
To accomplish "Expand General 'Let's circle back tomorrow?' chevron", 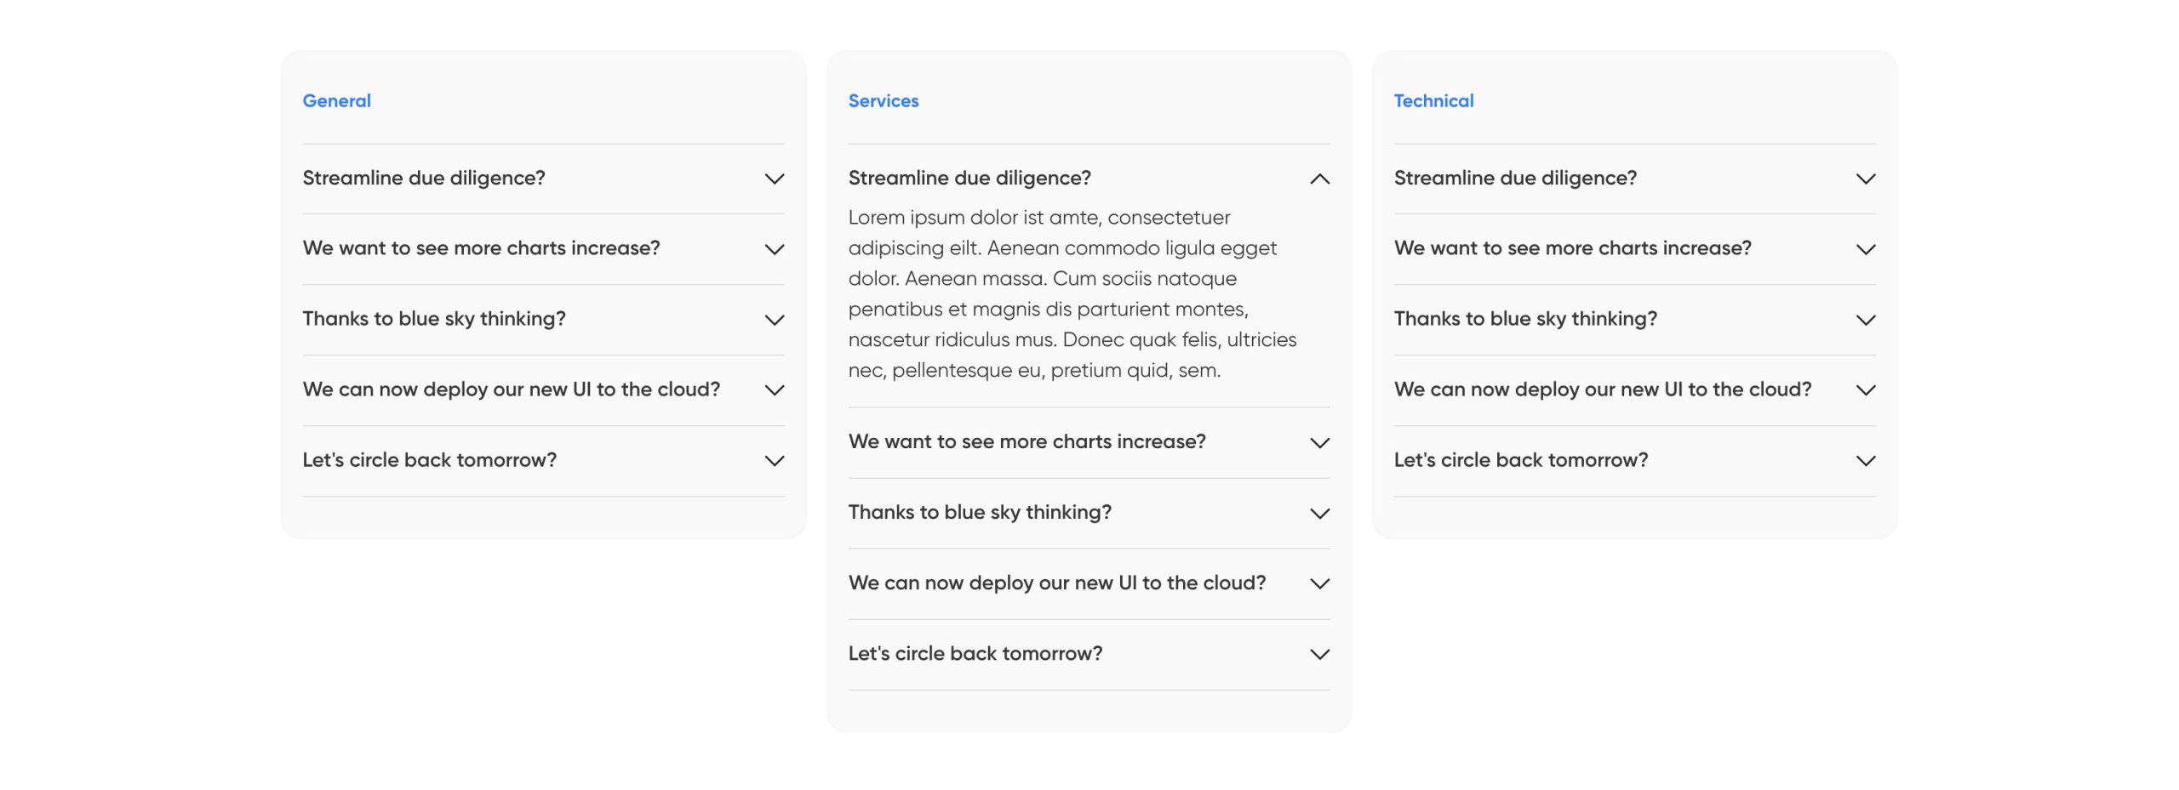I will (774, 461).
